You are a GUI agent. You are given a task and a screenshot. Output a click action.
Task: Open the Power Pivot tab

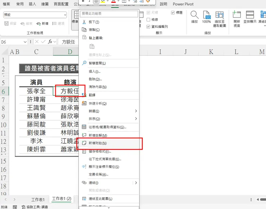[183, 4]
